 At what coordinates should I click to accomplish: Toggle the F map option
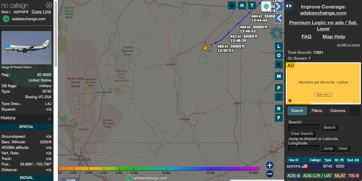[x=279, y=118]
